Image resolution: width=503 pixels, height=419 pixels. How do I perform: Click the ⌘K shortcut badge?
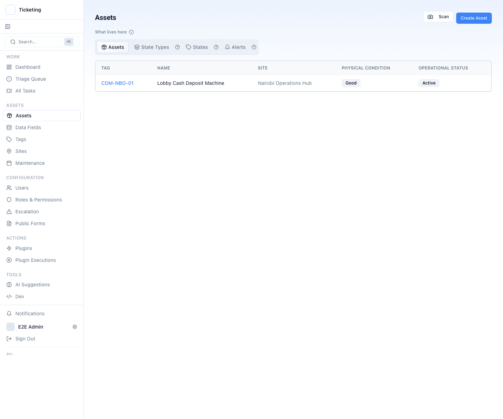69,42
